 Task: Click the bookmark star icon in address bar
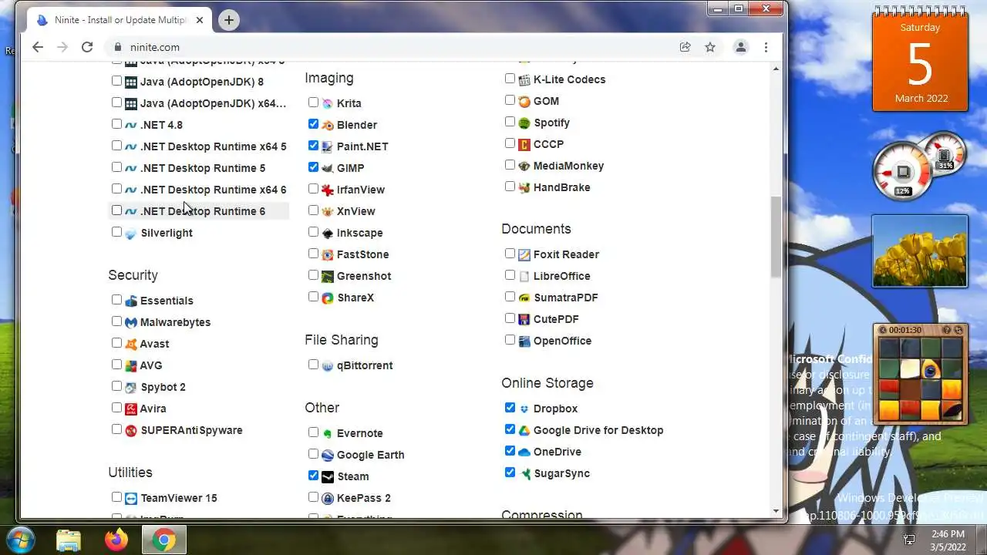pos(710,47)
